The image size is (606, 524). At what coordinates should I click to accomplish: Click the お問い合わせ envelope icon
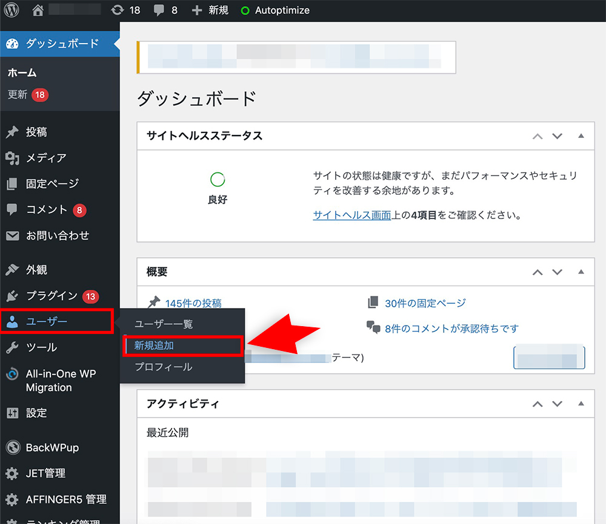click(12, 235)
